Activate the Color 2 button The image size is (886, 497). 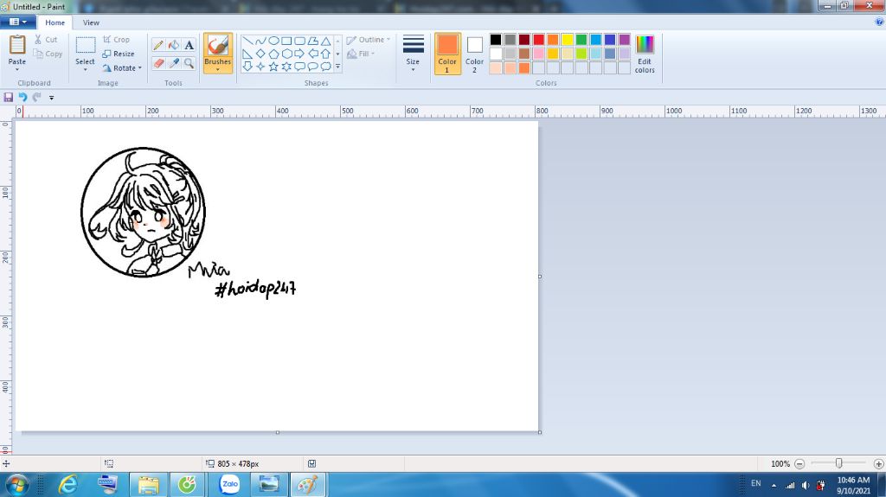tap(475, 54)
